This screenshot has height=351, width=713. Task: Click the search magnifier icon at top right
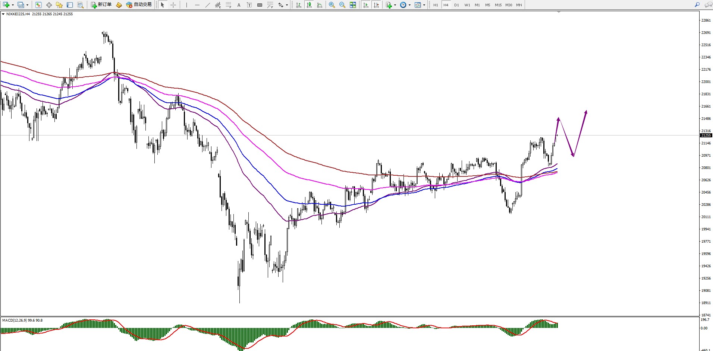697,5
